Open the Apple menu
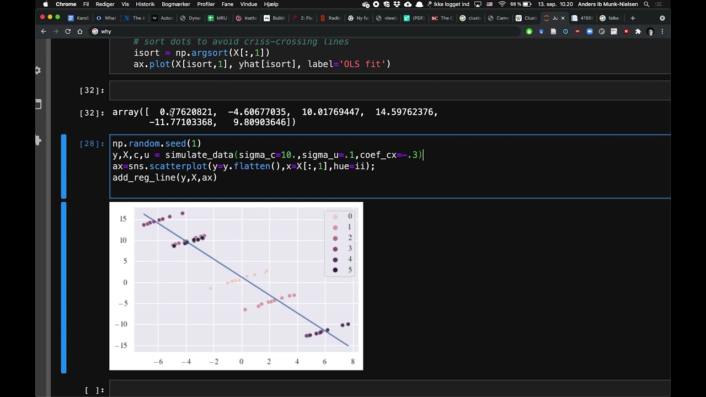This screenshot has height=397, width=706. pyautogui.click(x=45, y=4)
